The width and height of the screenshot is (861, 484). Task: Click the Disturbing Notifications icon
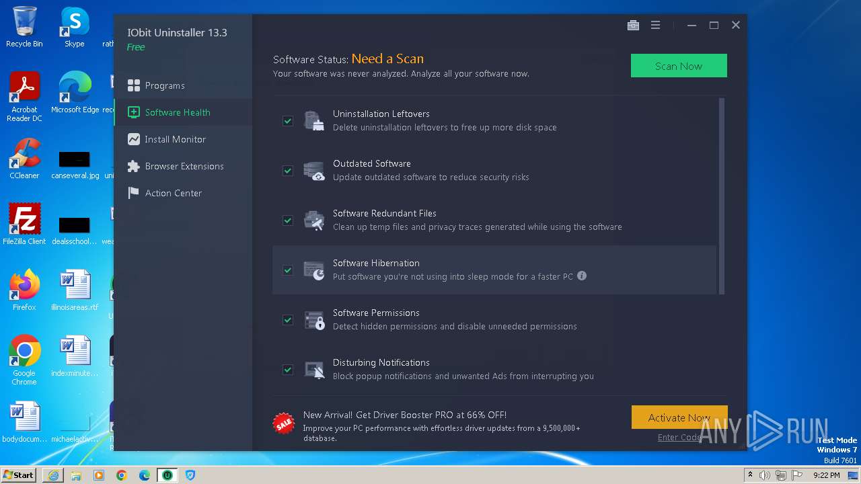pyautogui.click(x=313, y=370)
